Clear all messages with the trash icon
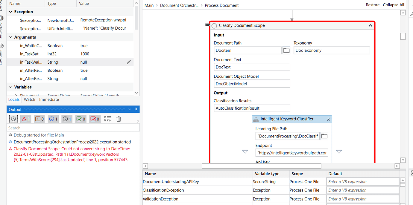 click(119, 119)
